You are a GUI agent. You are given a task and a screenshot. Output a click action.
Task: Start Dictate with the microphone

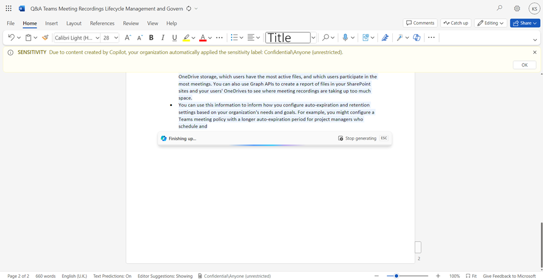pos(345,37)
